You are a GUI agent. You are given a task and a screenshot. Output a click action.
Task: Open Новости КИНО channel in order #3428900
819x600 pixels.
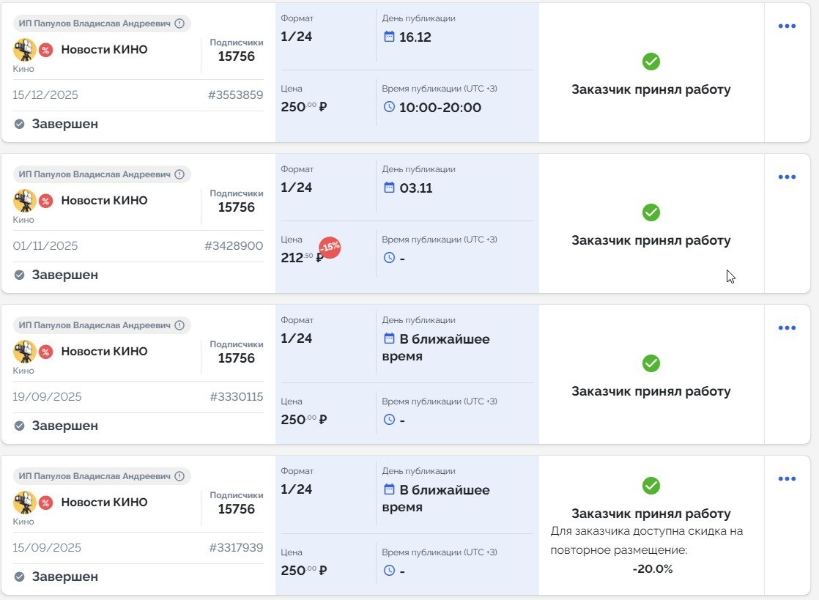click(104, 201)
